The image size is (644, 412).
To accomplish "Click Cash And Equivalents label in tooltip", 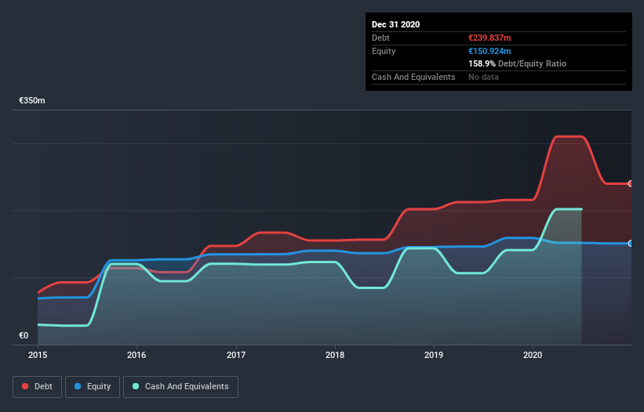I will (413, 77).
